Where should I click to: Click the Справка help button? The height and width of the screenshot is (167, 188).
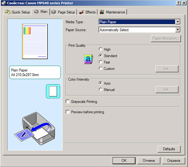pyautogui.click(x=174, y=160)
